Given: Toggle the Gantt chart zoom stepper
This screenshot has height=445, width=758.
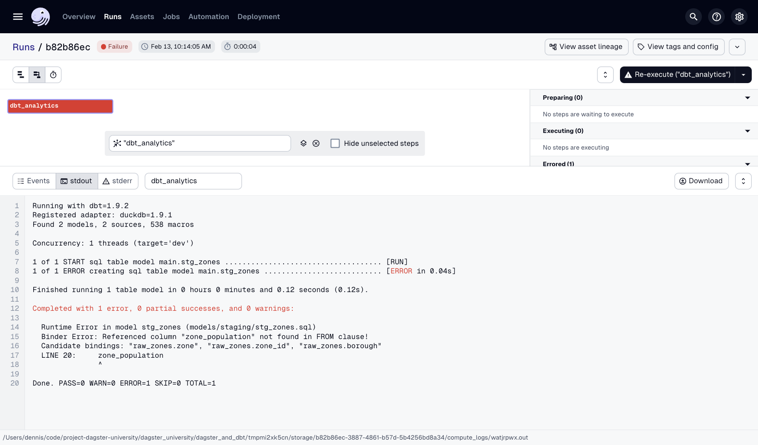Looking at the screenshot, I should click(605, 75).
